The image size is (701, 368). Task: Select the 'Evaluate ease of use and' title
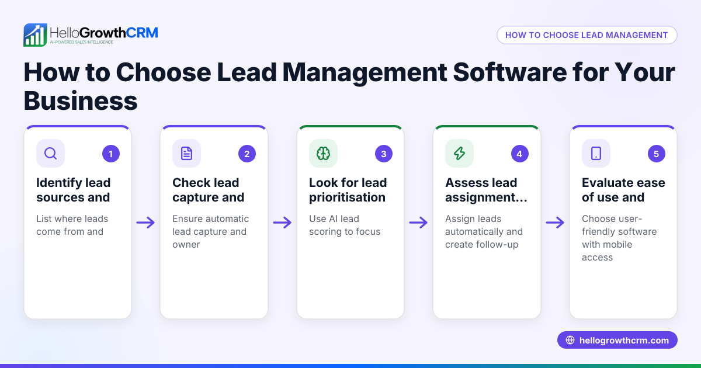pos(623,190)
